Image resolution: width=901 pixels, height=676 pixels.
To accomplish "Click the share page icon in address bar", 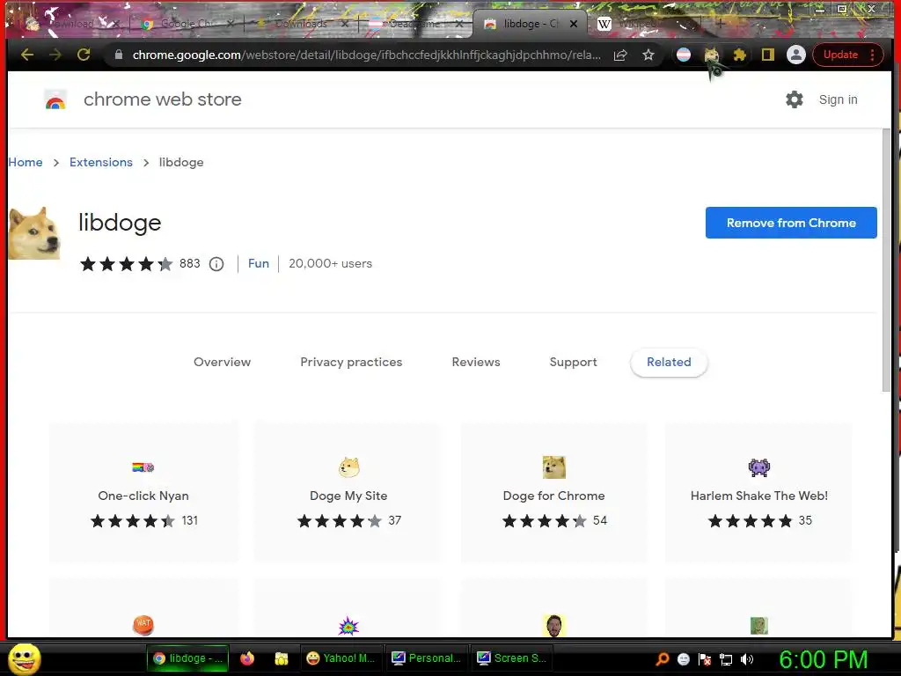I will (x=620, y=55).
